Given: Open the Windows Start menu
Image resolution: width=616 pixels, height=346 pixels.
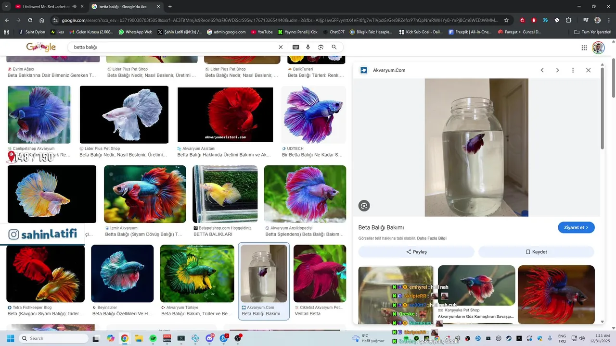Looking at the screenshot, I should (x=10, y=338).
